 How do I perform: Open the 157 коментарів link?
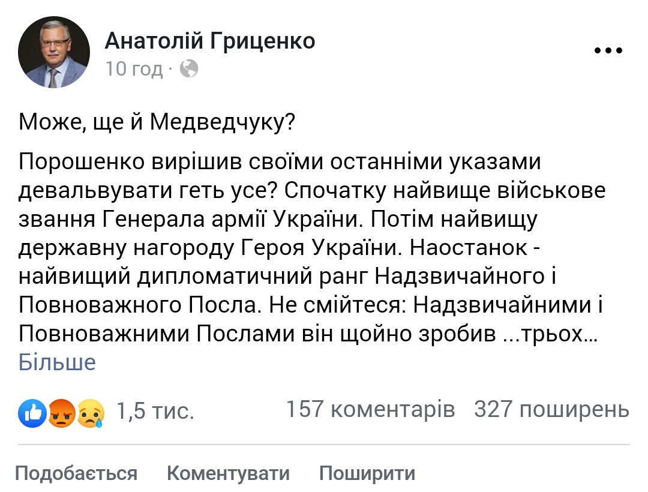click(370, 409)
